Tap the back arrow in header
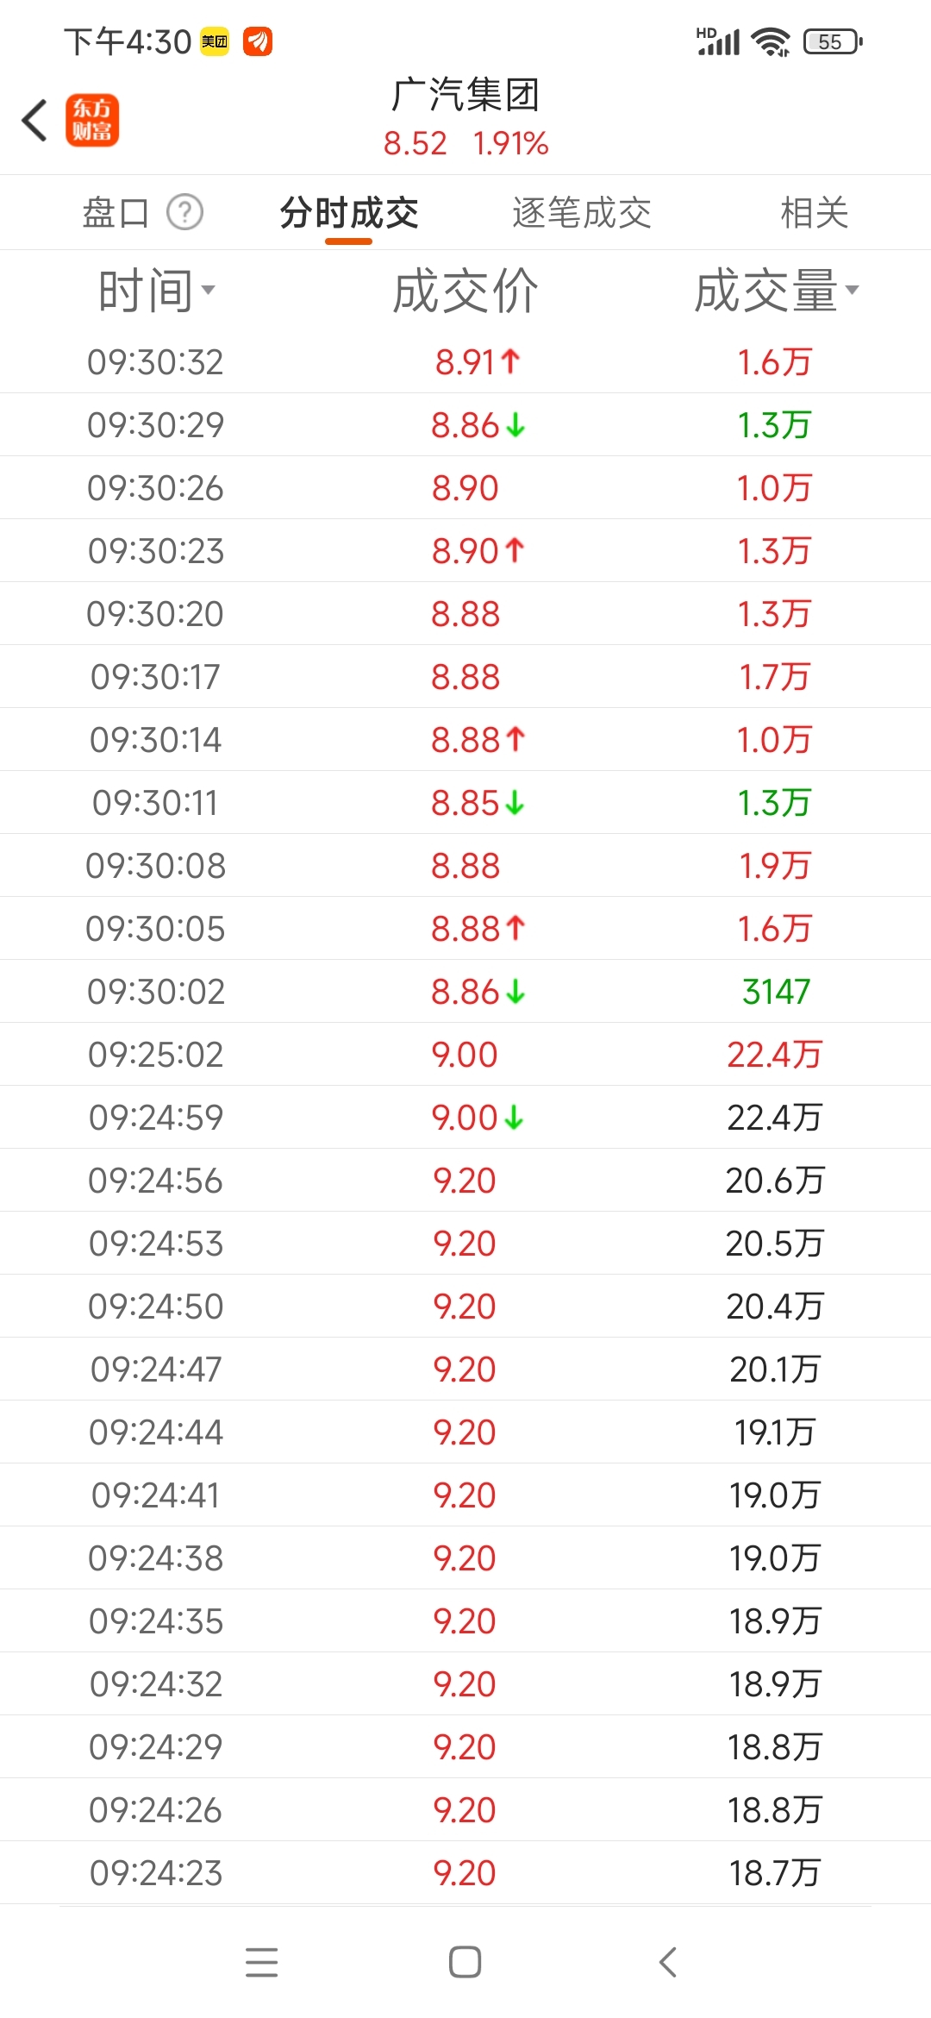The image size is (931, 2018). pos(34,120)
